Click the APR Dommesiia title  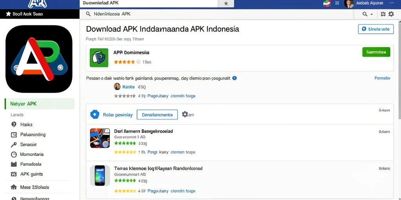[x=132, y=53]
